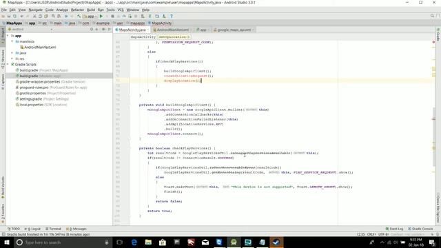Click the green Run app button
Screen dimensions: 441x248
coord(101,17)
